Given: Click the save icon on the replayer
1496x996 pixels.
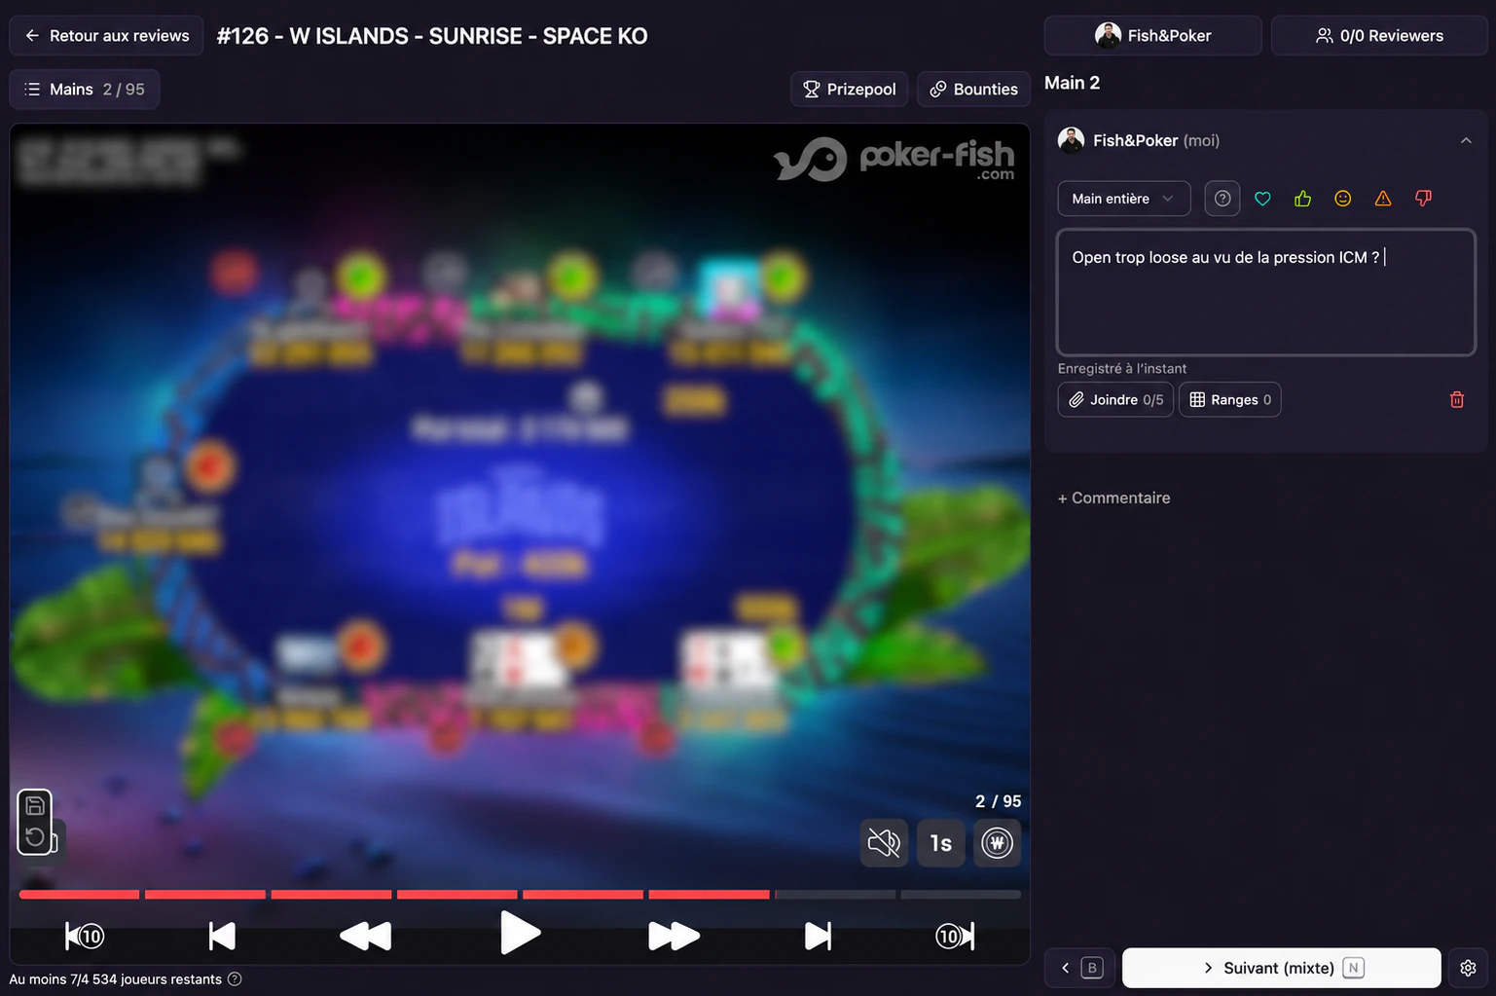Looking at the screenshot, I should point(35,805).
